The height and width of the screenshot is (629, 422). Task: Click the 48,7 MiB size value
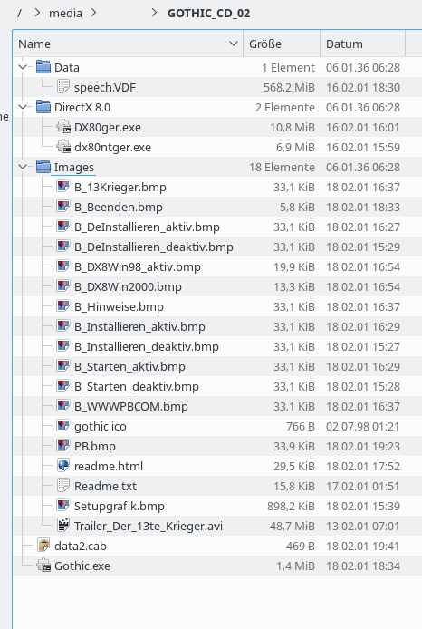pyautogui.click(x=293, y=526)
